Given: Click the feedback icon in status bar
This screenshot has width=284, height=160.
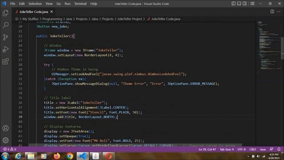Looking at the screenshot, I should 271,149.
